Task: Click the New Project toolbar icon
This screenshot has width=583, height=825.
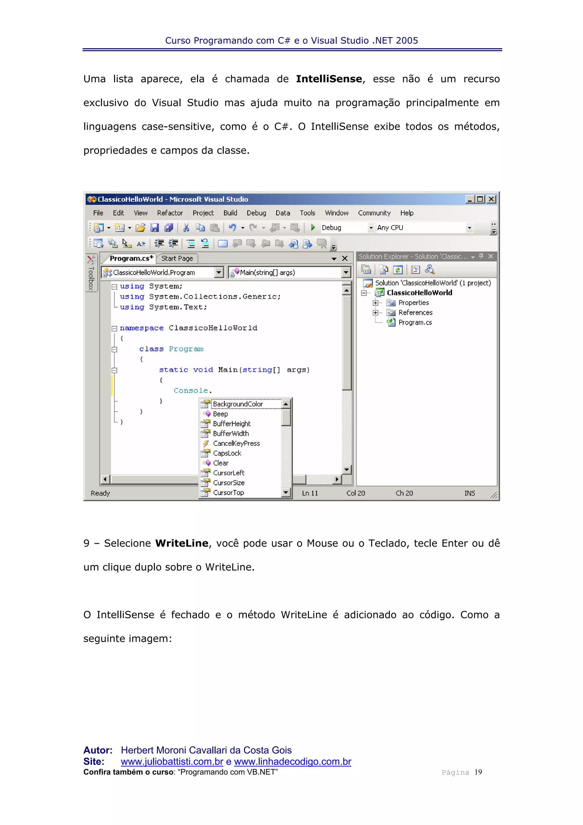Action: coord(98,227)
